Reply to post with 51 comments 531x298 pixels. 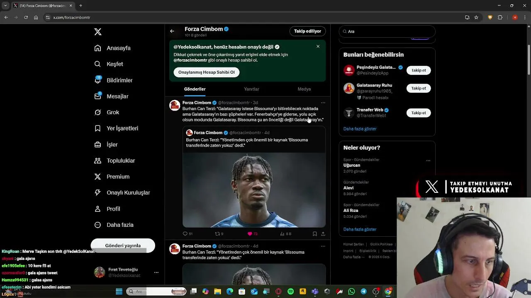coord(188,234)
